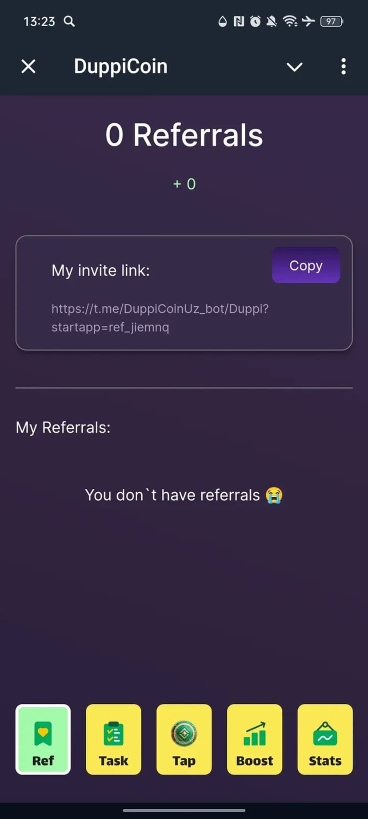Viewport: 368px width, 819px height.
Task: Switch to the Task tab label
Action: click(x=113, y=761)
